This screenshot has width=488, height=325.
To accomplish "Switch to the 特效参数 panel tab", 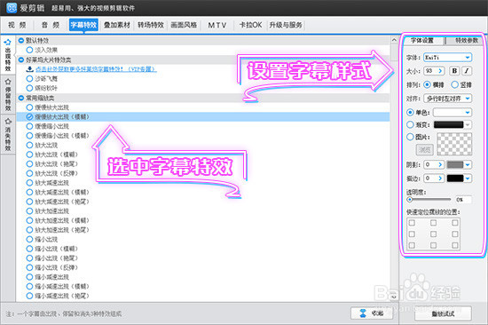I will [467, 41].
